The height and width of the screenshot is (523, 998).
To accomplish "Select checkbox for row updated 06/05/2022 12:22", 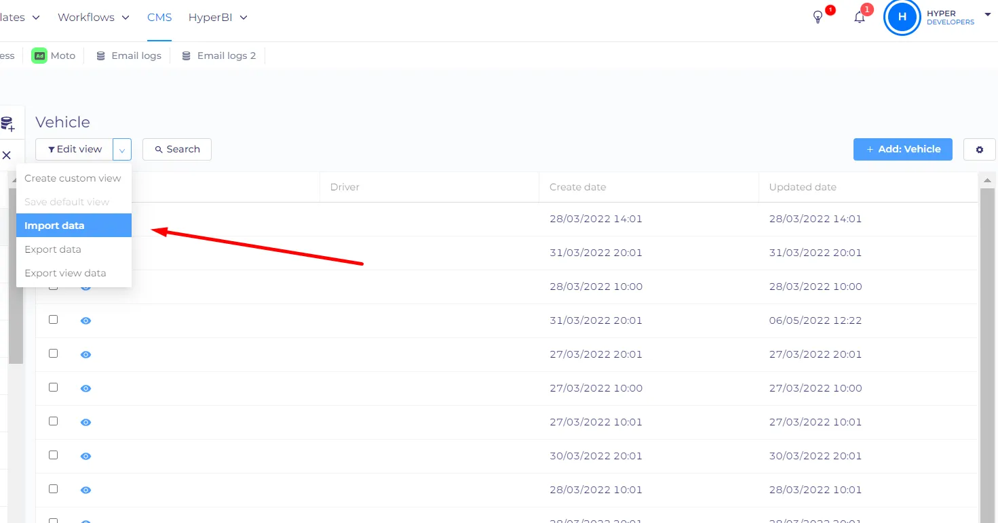I will tap(54, 319).
